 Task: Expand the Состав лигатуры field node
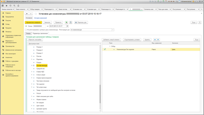click(x=31, y=65)
